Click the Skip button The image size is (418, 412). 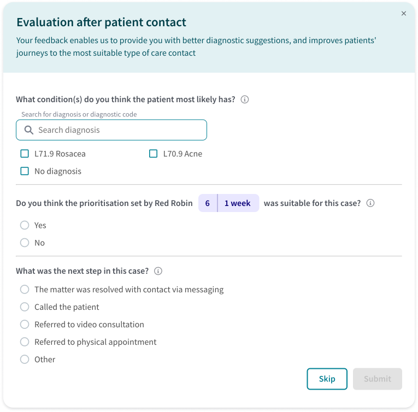point(327,379)
